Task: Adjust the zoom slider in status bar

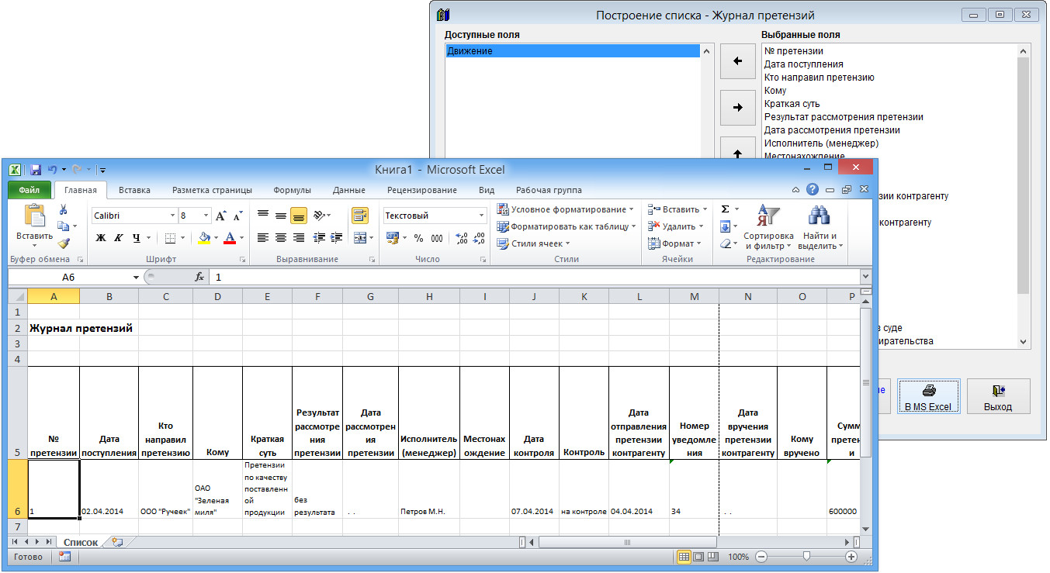Action: point(807,557)
